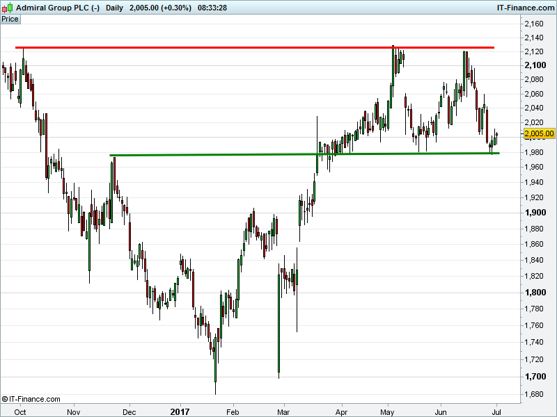The height and width of the screenshot is (417, 557).
Task: Click the bold 1,900 price axis label
Action: pyautogui.click(x=535, y=213)
